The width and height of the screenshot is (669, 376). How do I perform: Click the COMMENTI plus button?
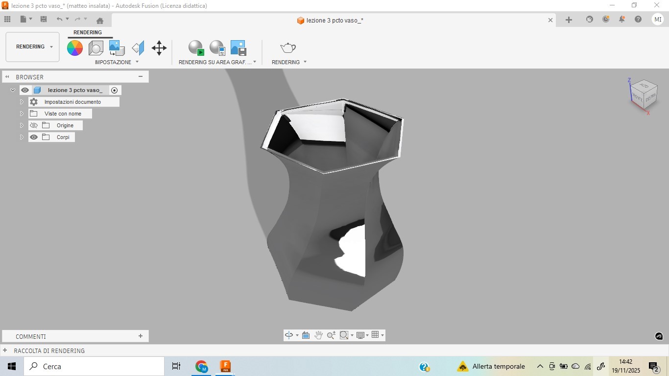(x=141, y=336)
